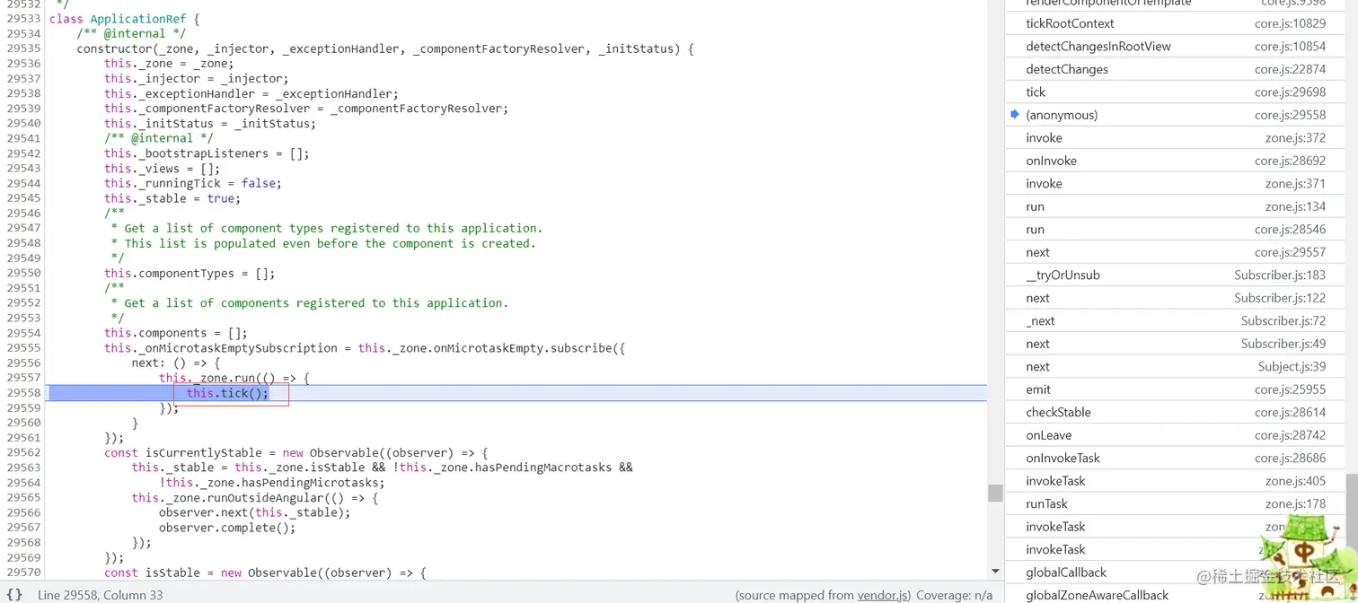The width and height of the screenshot is (1358, 603).
Task: Select the run core.js:28546 frame
Action: pos(1176,229)
